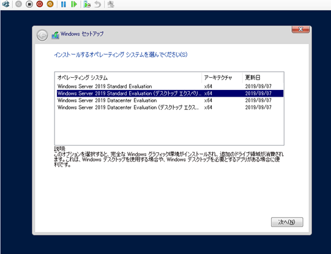The height and width of the screenshot is (254, 331).
Task: Select Windows Server 2019 Datacenter Evaluation core
Action: click(x=170, y=100)
